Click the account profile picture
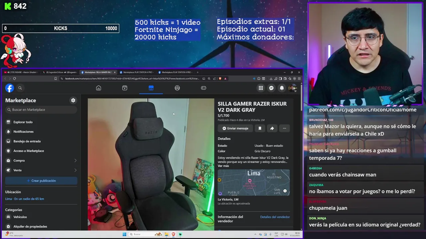Viewport: 426px width, 239px height. coord(292,88)
